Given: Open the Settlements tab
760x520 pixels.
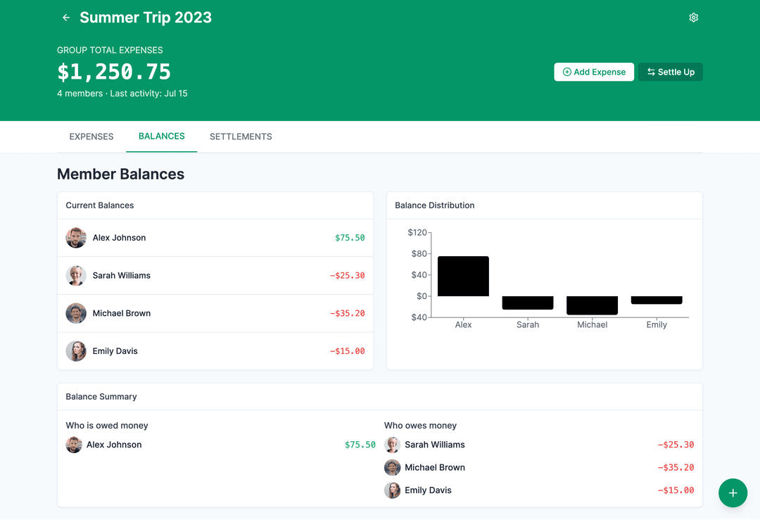Looking at the screenshot, I should pyautogui.click(x=241, y=137).
